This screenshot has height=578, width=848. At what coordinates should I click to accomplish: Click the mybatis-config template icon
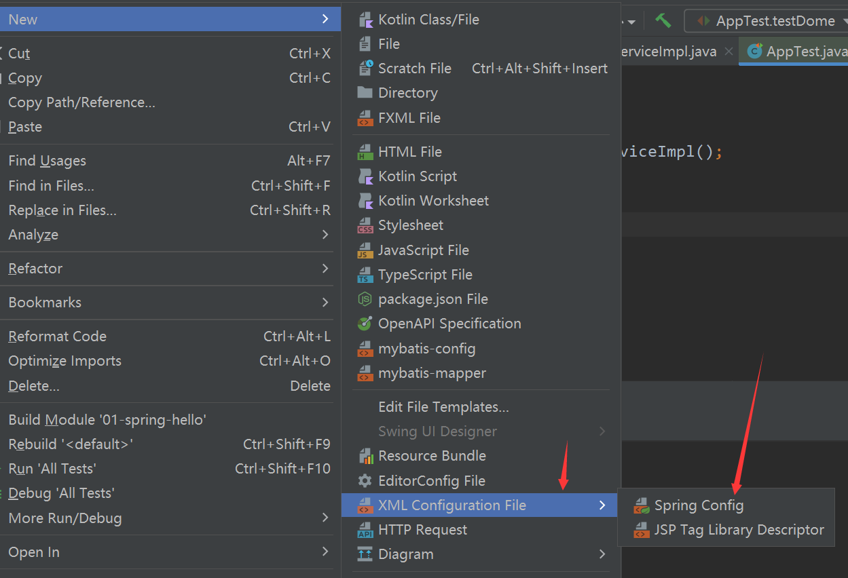coord(365,349)
